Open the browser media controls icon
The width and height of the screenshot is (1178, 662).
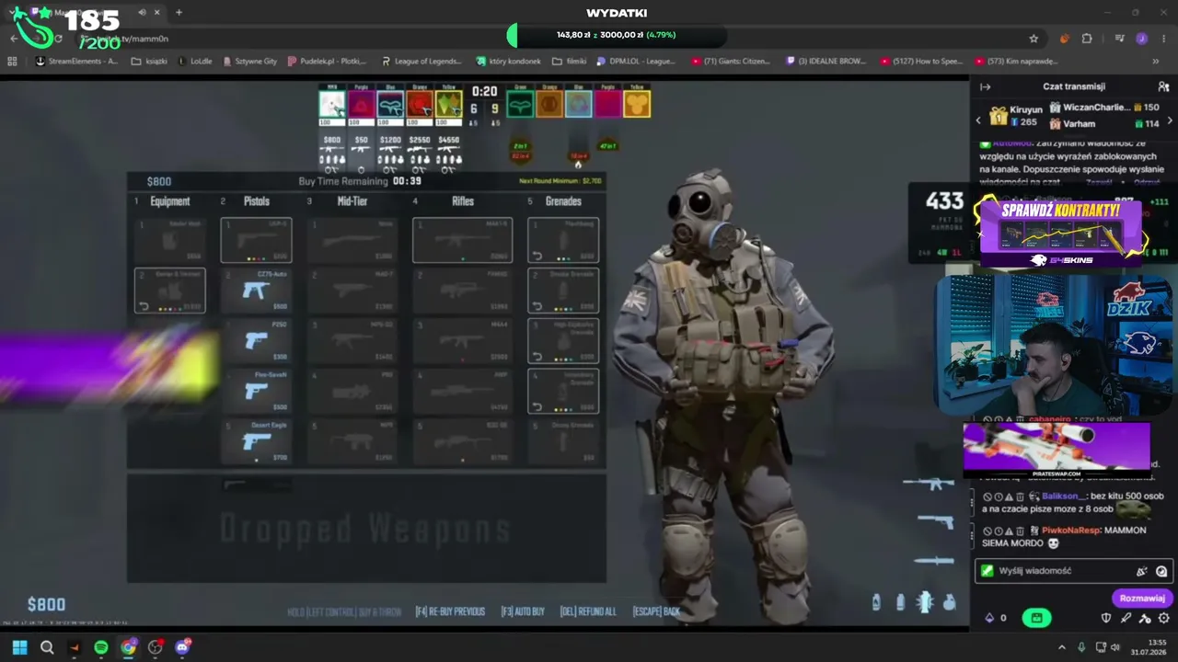[1119, 39]
